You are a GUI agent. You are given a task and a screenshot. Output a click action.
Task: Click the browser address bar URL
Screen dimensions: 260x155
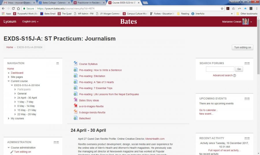66,8
